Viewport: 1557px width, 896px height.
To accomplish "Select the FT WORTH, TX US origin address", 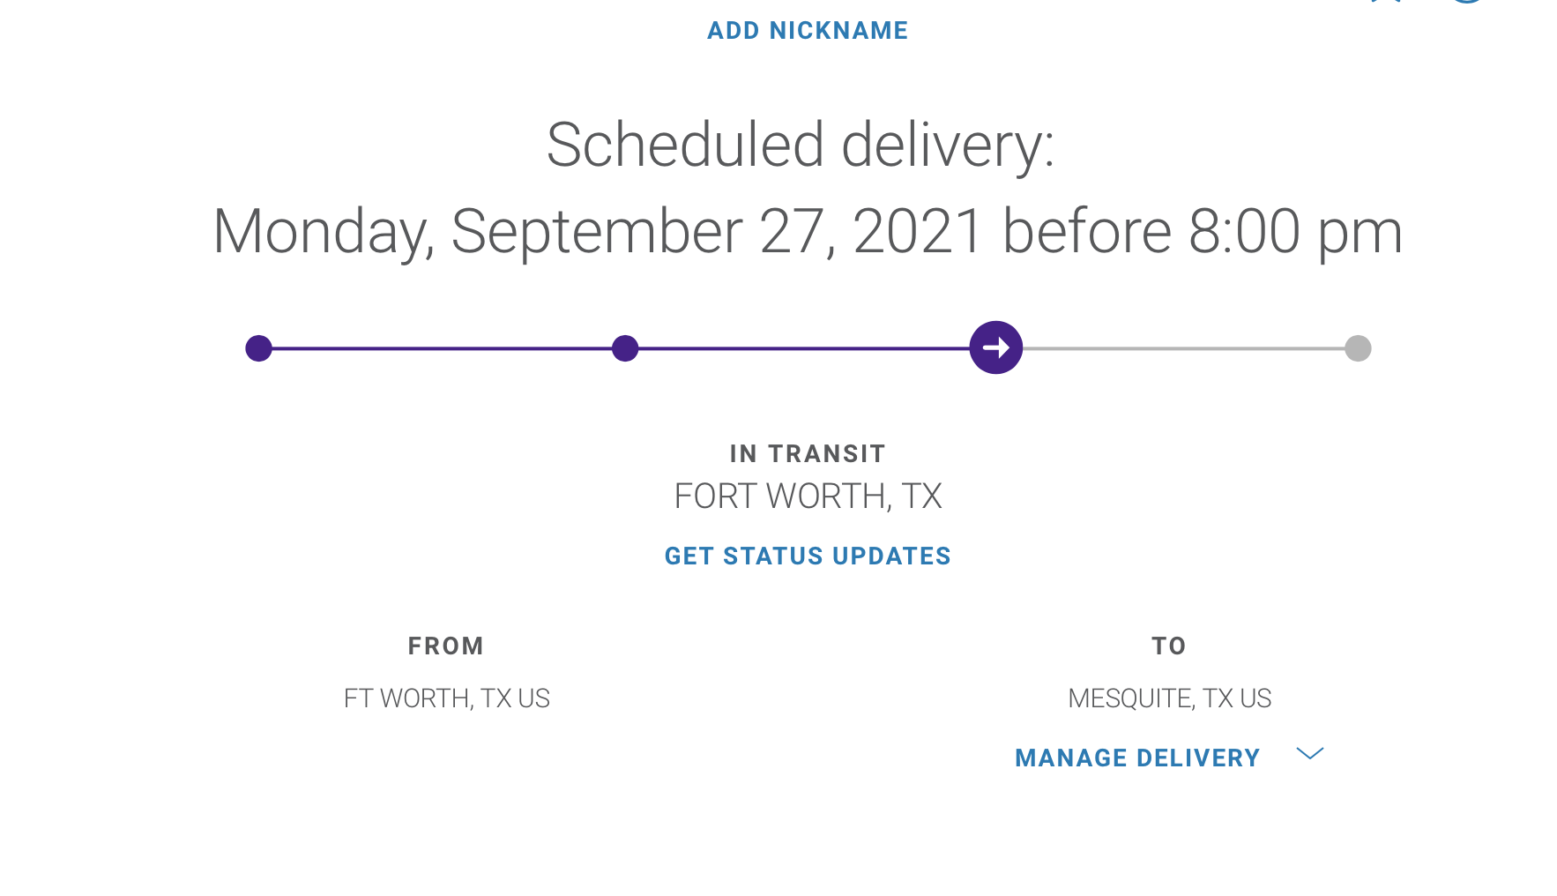I will pos(447,698).
